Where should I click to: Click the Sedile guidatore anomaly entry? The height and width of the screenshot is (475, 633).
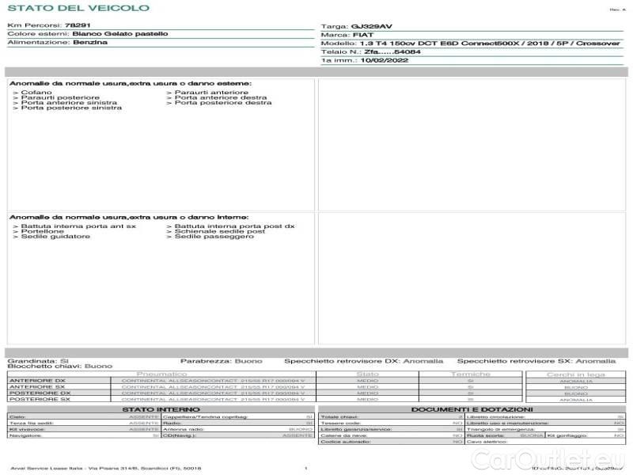point(55,237)
